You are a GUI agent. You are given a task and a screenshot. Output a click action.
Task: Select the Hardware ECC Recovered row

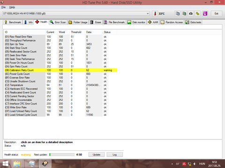pos(60,89)
